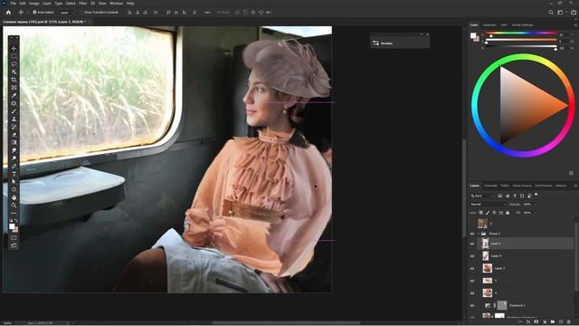
Task: Click the Share icon at top right
Action: (574, 12)
